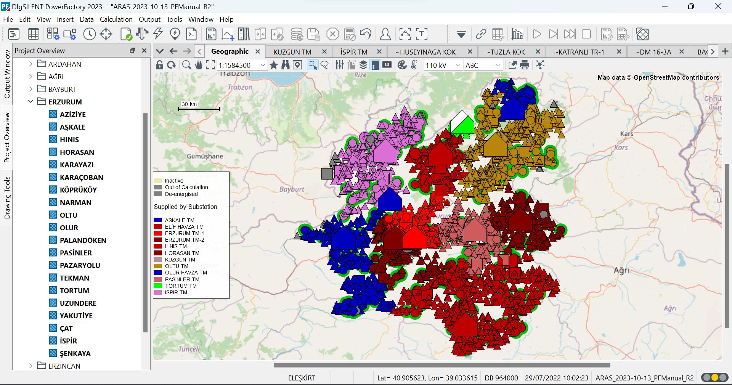Open the Output Window side panel

tap(7, 74)
